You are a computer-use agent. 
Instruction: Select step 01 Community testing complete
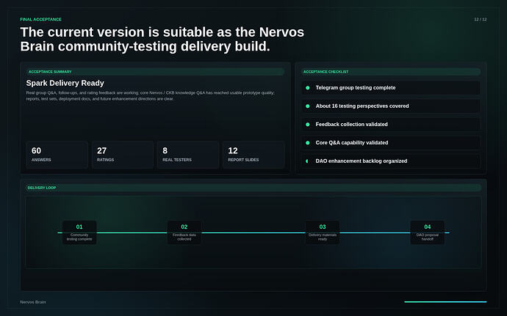pos(79,232)
